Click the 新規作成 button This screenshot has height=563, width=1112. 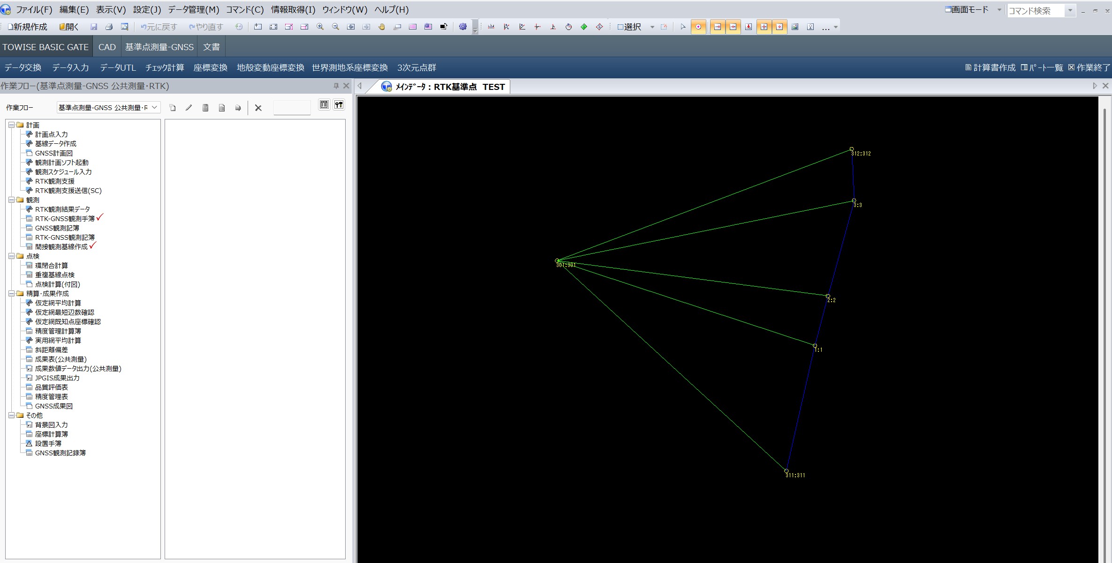[27, 27]
